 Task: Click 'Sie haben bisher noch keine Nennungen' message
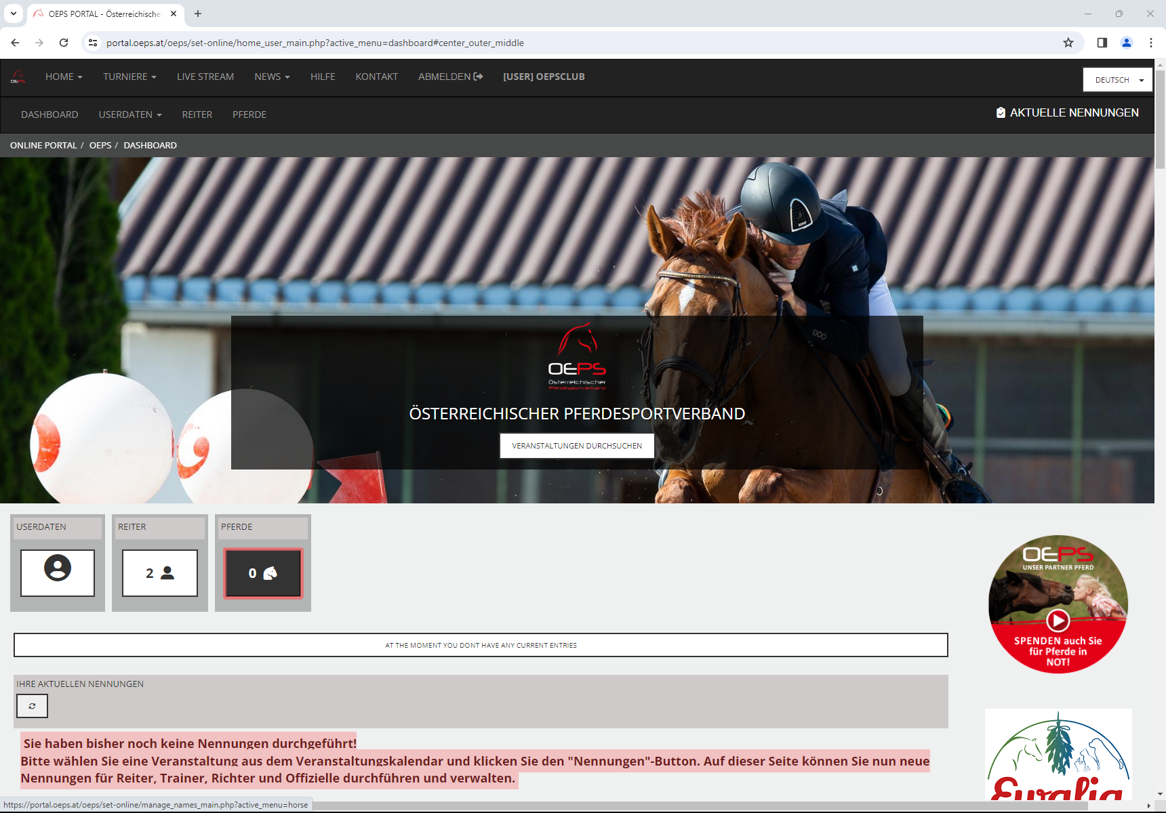click(x=190, y=743)
